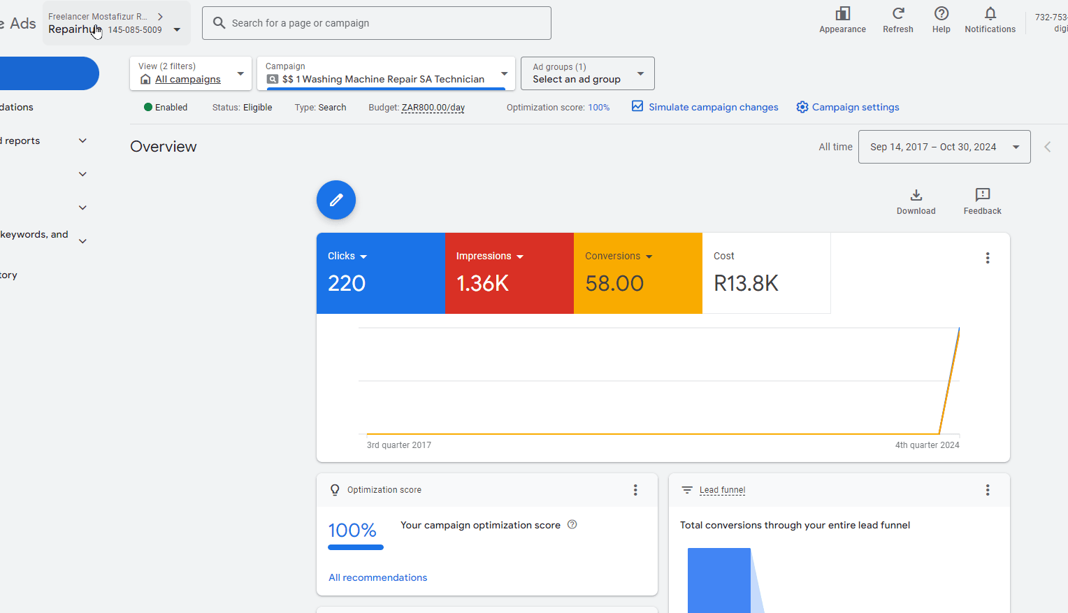Click the blue pencil edit button

[x=336, y=200]
